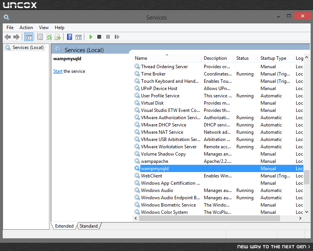
Task: Click gear icon next to wampmysqld
Action: click(137, 168)
